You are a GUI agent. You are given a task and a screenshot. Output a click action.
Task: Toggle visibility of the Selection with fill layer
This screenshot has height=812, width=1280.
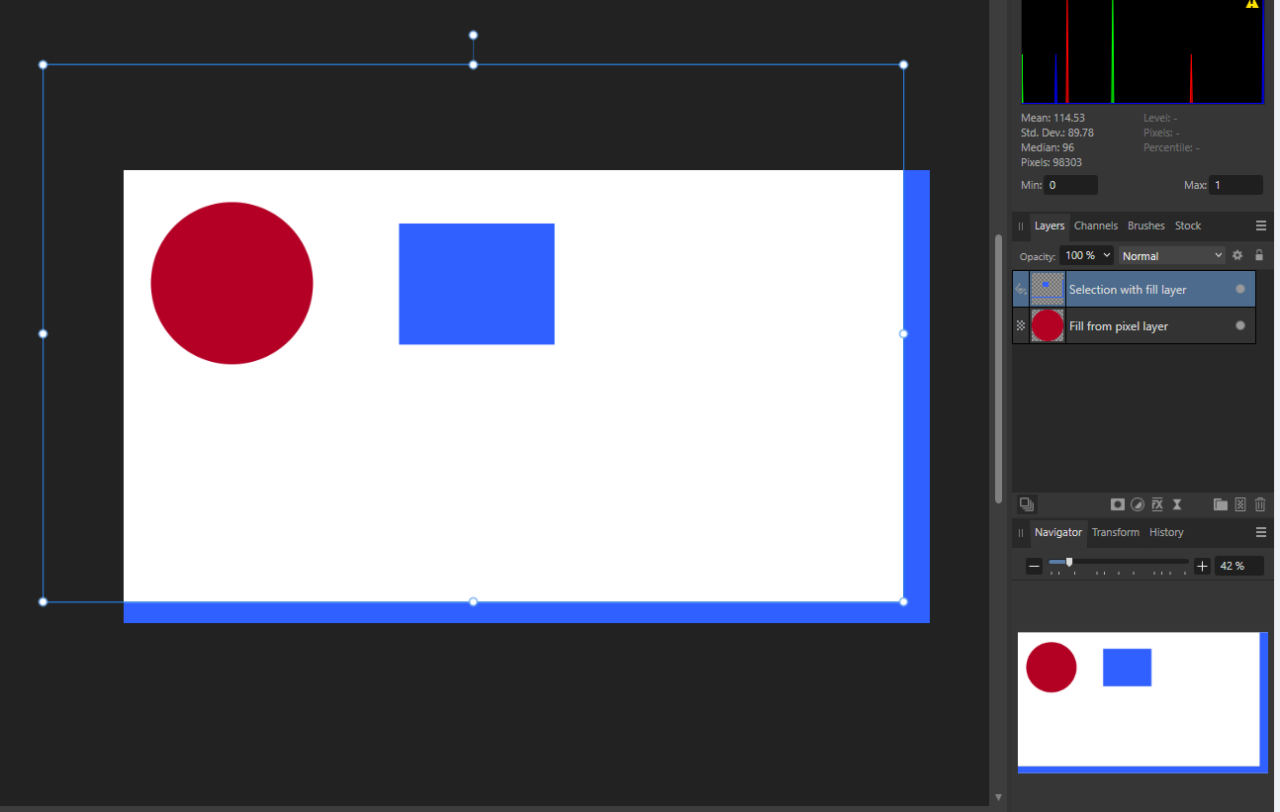pyautogui.click(x=1240, y=288)
